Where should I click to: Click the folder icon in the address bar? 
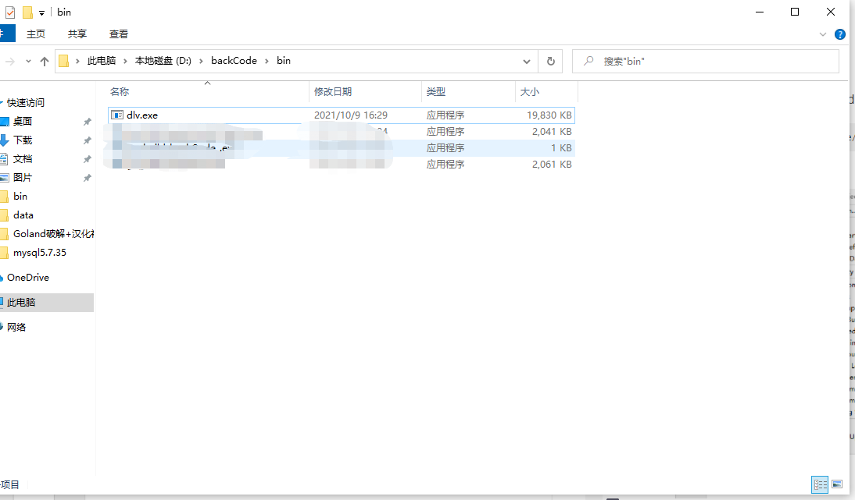(x=64, y=61)
